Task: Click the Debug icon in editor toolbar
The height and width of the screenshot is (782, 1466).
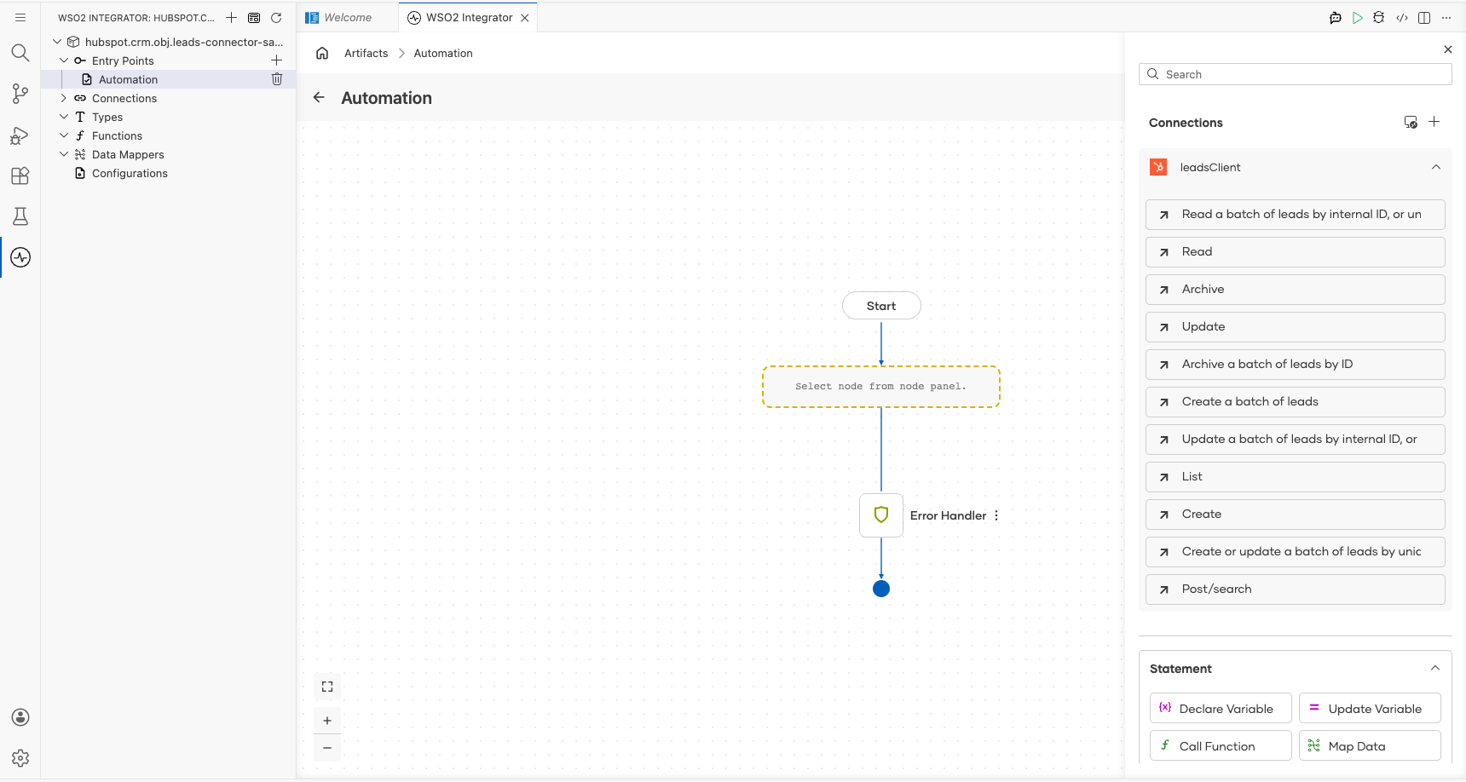Action: 1379,17
